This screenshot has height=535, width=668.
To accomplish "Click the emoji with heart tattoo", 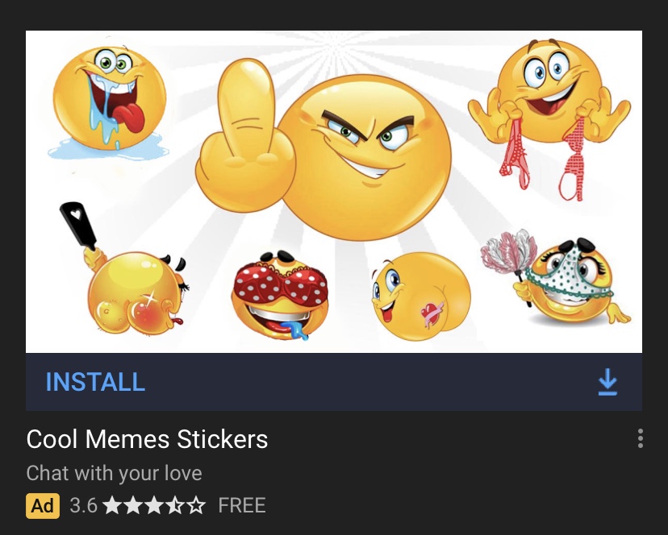I will 421,296.
